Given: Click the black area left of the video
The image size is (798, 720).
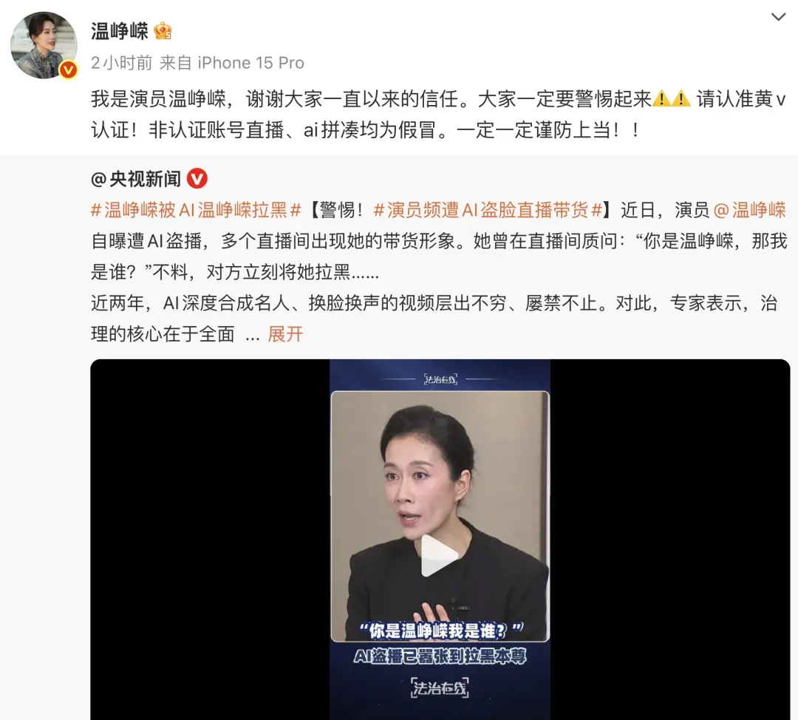Looking at the screenshot, I should [210, 540].
